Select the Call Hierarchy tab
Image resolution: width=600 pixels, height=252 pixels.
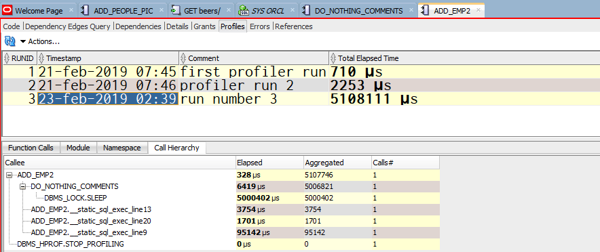click(176, 148)
